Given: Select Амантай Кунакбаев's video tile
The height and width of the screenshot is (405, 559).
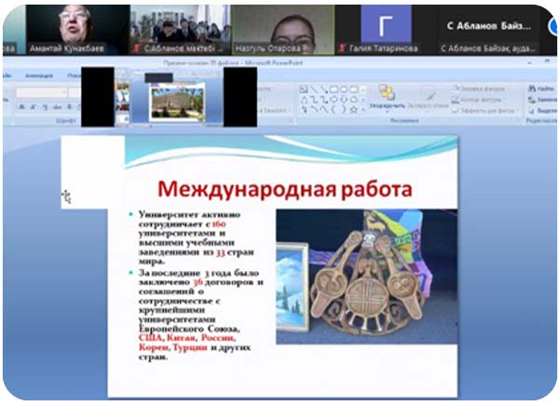Looking at the screenshot, I should (x=77, y=30).
